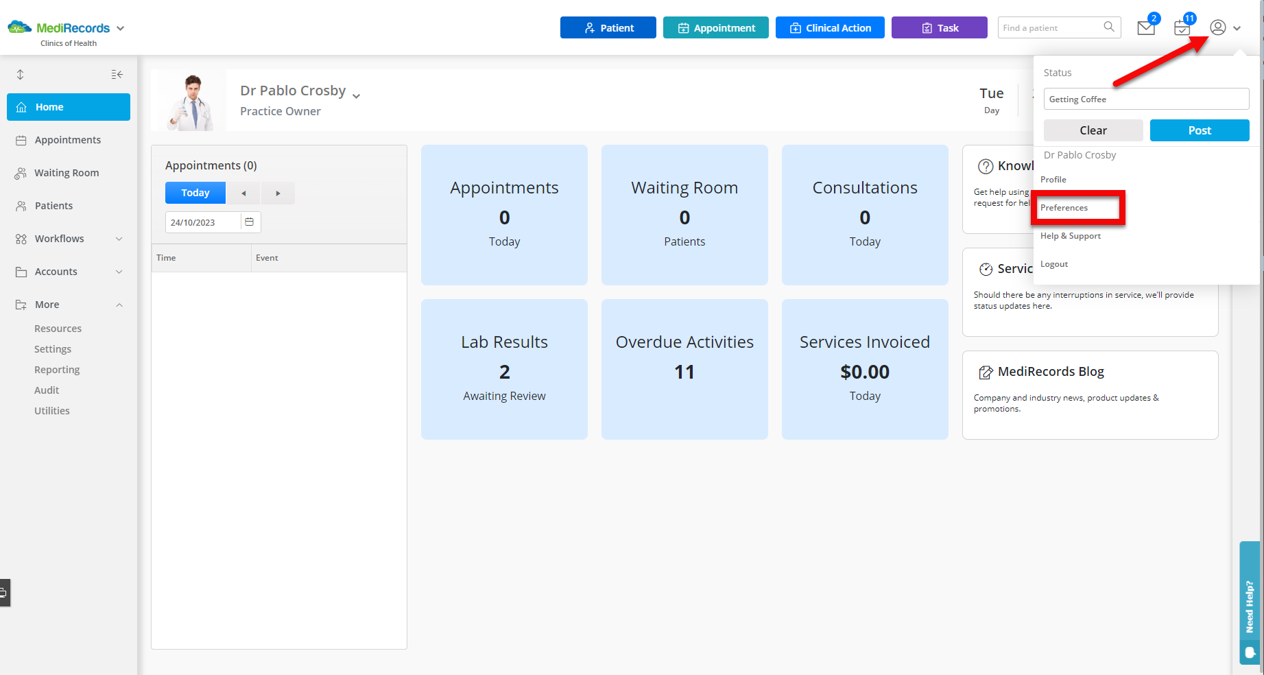Open date picker calendar icon
Image resolution: width=1264 pixels, height=675 pixels.
click(x=250, y=222)
